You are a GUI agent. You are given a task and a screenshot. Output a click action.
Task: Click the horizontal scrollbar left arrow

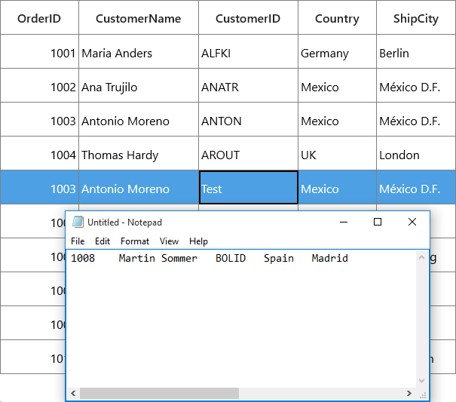tap(73, 394)
